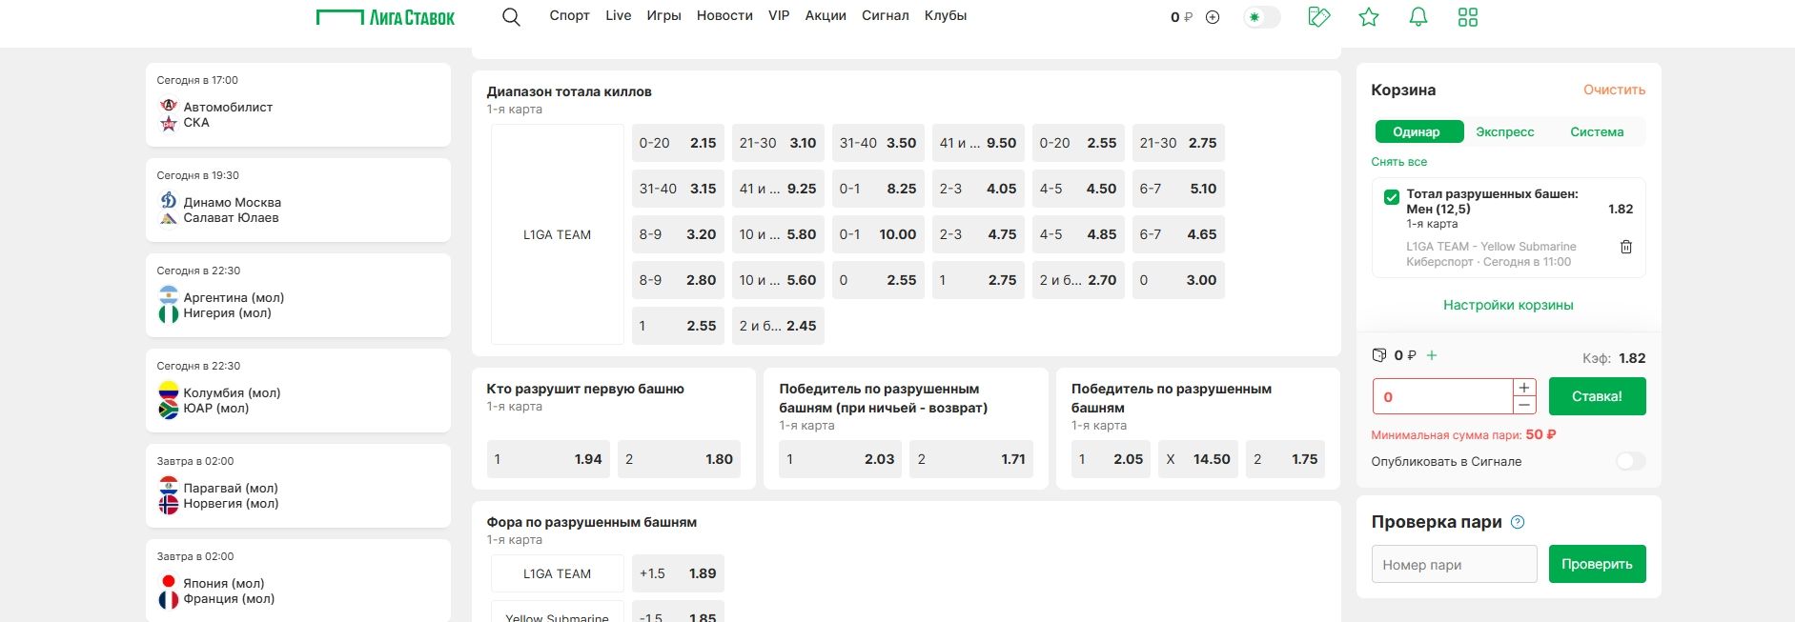1795x622 pixels.
Task: Delete bet using trash icon in basket
Action: [1626, 247]
